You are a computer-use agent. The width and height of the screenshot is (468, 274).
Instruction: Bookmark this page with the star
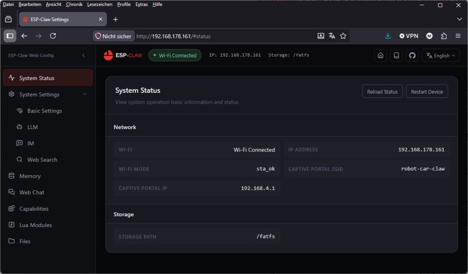pos(343,36)
